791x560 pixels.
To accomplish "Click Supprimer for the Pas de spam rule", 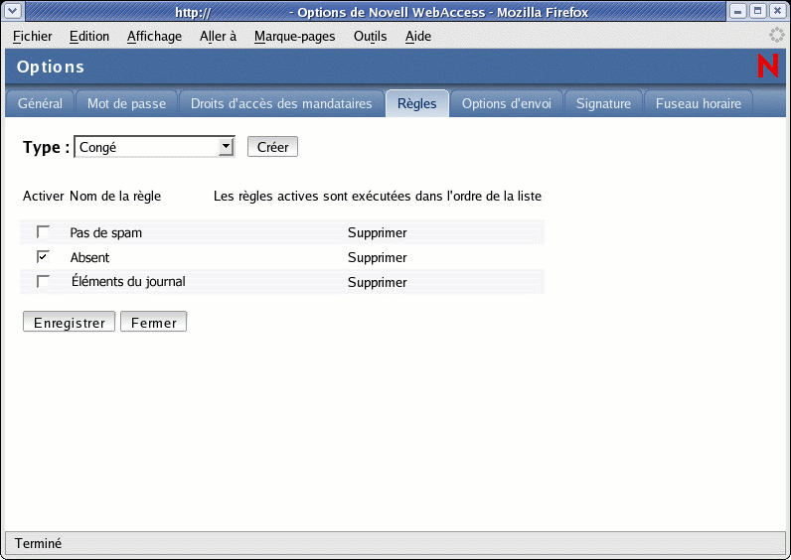I will (378, 233).
